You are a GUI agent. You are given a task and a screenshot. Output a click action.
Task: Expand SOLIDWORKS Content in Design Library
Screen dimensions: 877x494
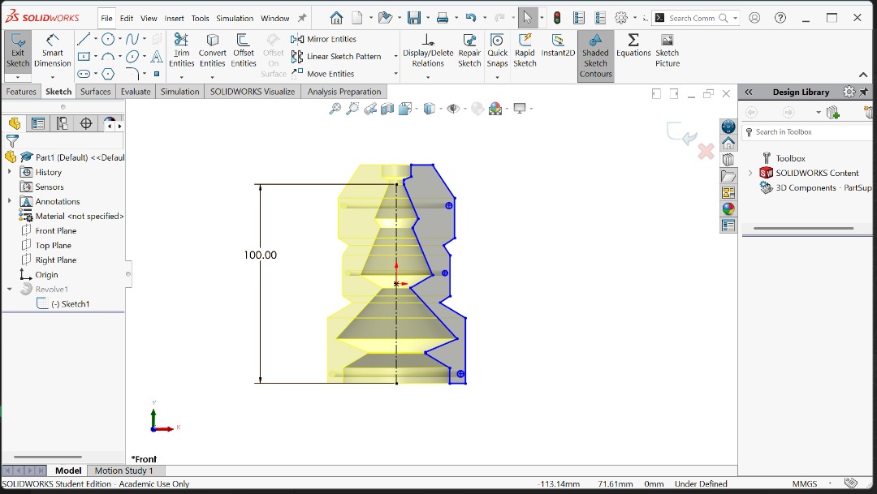pyautogui.click(x=750, y=174)
